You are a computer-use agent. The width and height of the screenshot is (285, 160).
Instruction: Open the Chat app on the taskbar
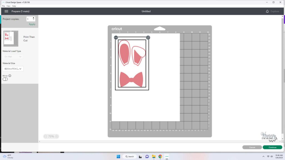(x=147, y=157)
